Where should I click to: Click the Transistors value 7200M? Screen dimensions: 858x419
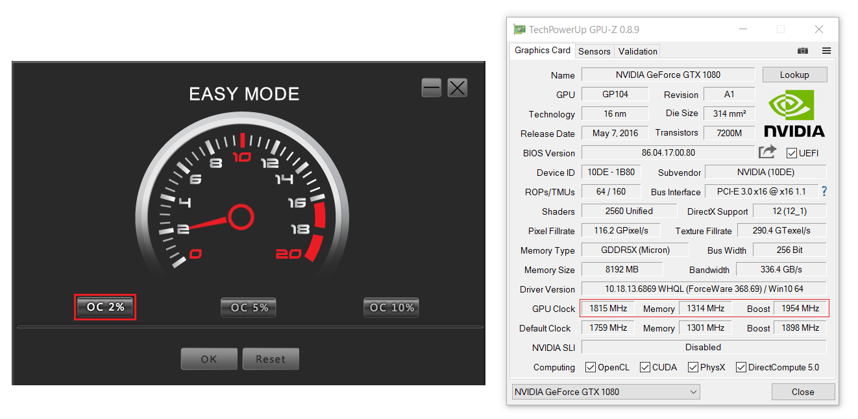(x=729, y=133)
